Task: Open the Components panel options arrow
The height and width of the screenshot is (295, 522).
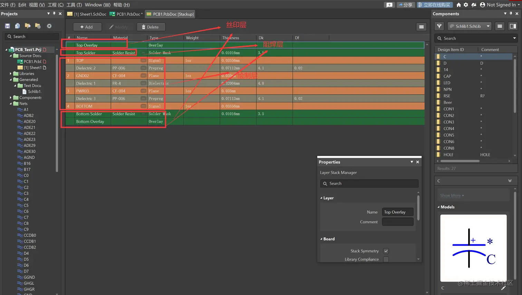Action: (x=505, y=13)
